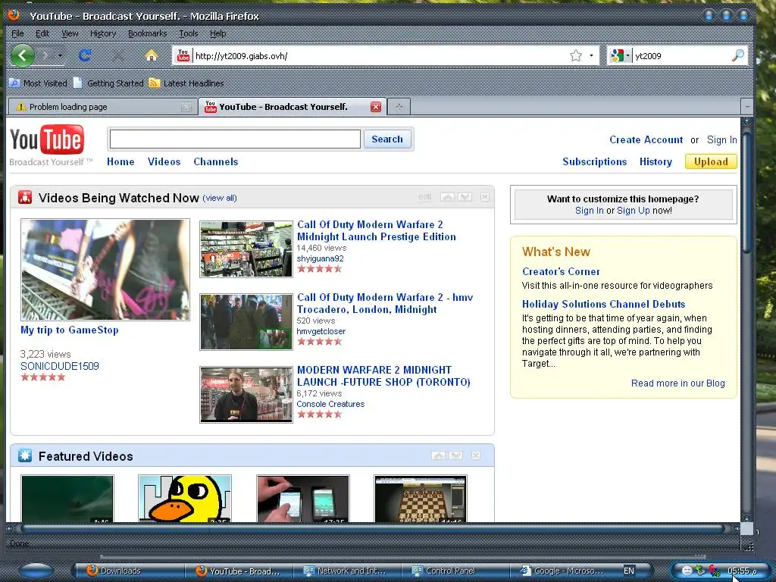Open the address bar history dropdown
The height and width of the screenshot is (582, 776).
[591, 55]
